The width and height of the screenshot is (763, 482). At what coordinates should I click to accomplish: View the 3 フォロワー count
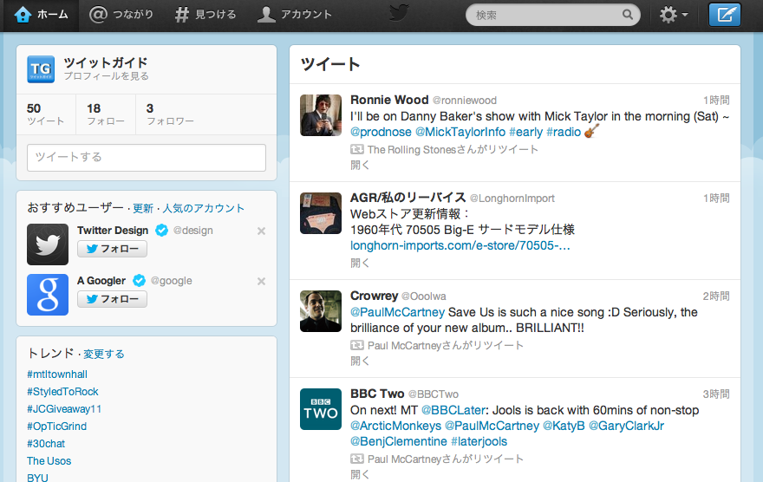[x=170, y=114]
